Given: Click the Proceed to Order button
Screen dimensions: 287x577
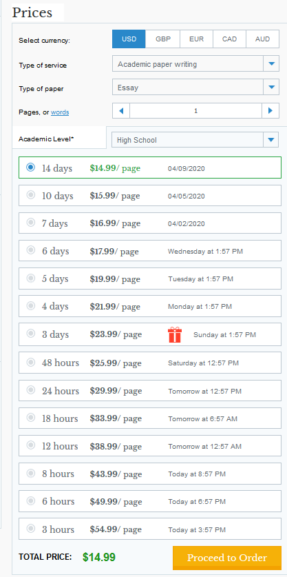Looking at the screenshot, I should tap(227, 558).
